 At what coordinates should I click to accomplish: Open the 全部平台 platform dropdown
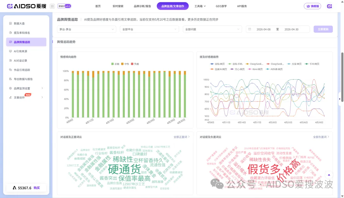point(149,29)
